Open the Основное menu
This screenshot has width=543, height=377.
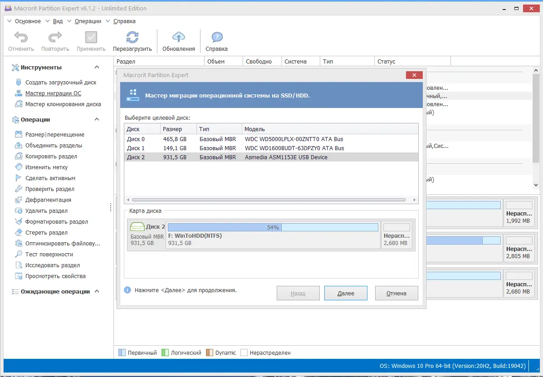(28, 21)
